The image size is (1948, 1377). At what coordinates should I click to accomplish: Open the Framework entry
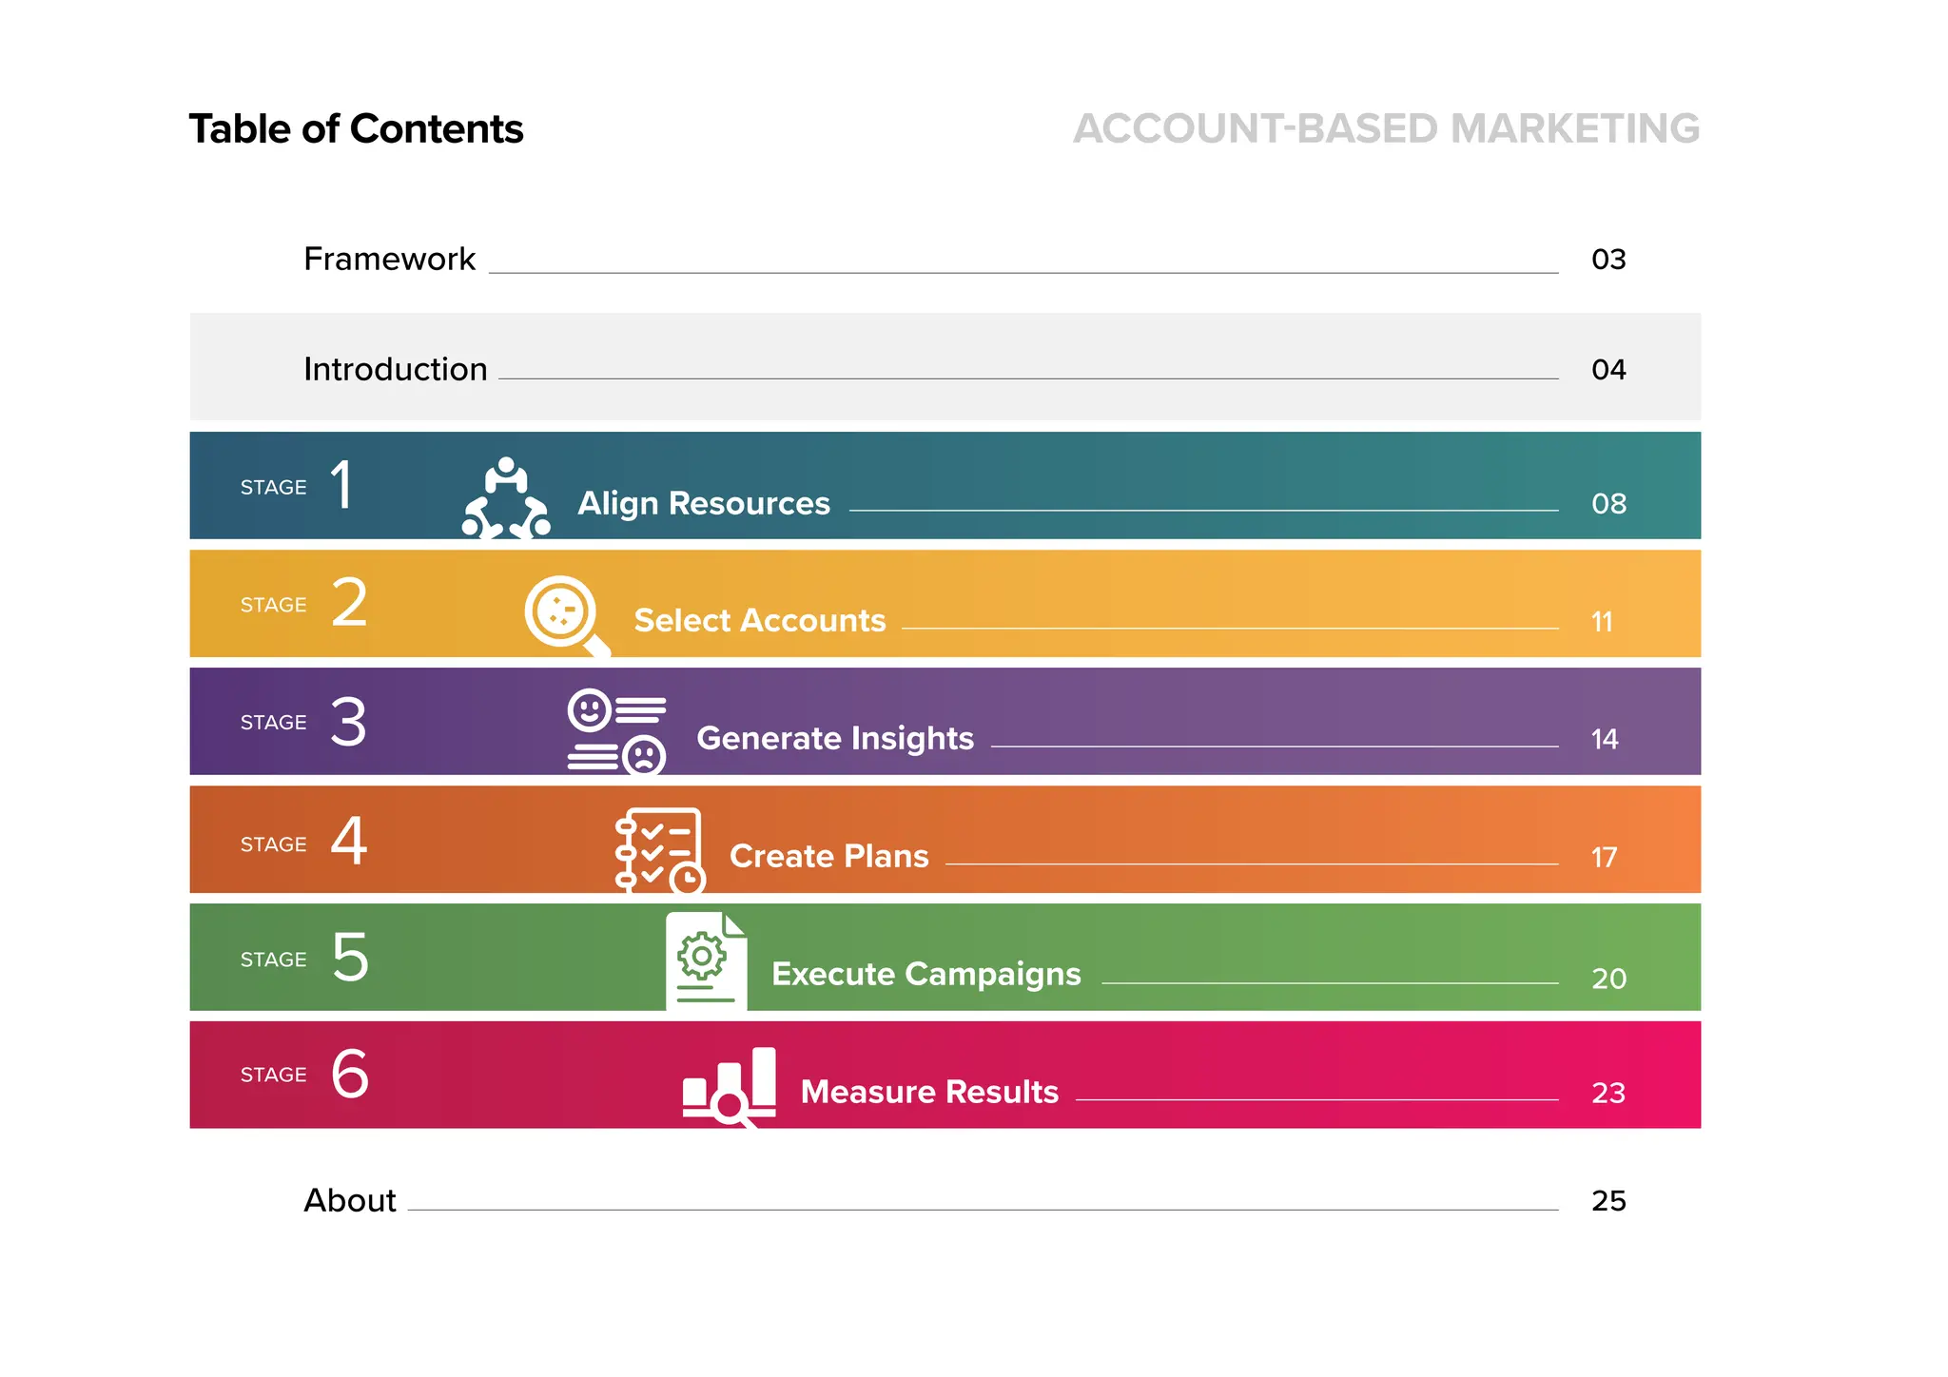click(x=389, y=259)
